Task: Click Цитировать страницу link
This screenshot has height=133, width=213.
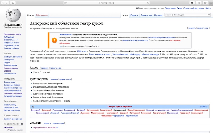Action: click(13, 96)
